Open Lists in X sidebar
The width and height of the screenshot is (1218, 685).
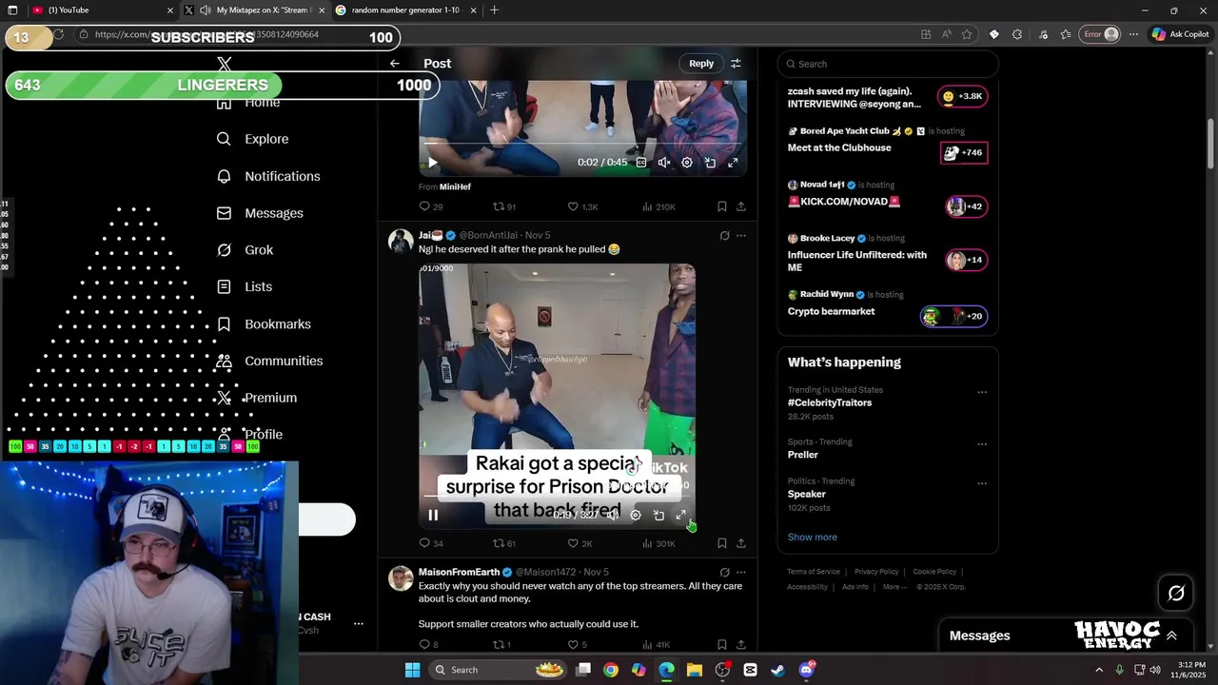[x=245, y=286]
